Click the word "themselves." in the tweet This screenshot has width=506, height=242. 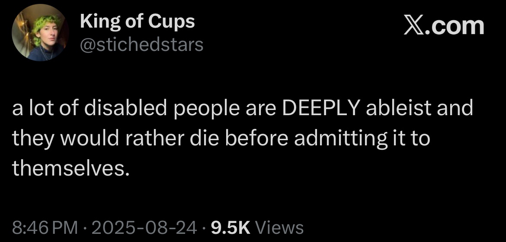coord(70,168)
